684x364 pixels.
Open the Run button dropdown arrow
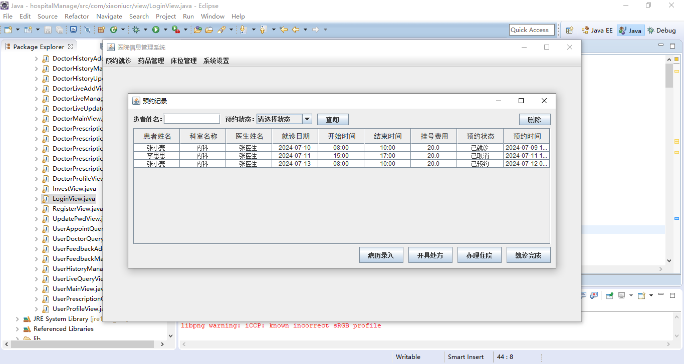coord(165,30)
